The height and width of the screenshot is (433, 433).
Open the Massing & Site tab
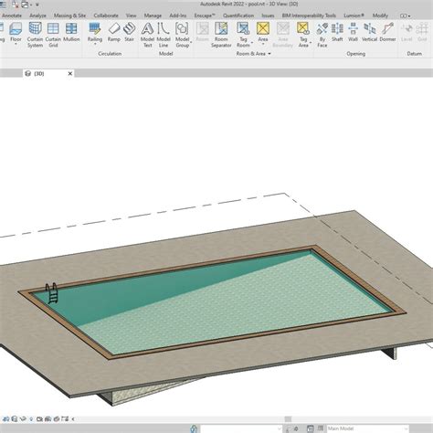tap(69, 16)
